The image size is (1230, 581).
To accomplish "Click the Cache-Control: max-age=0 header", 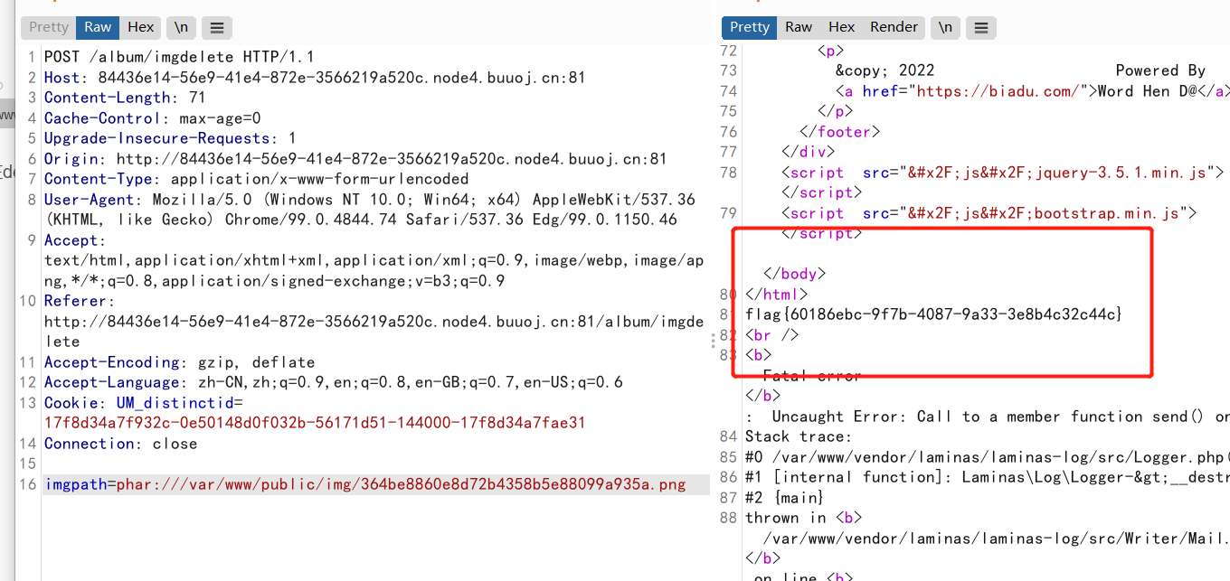I will (152, 118).
